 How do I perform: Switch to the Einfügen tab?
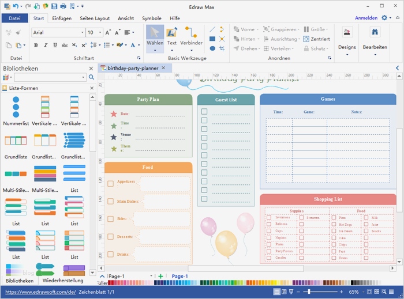click(62, 18)
